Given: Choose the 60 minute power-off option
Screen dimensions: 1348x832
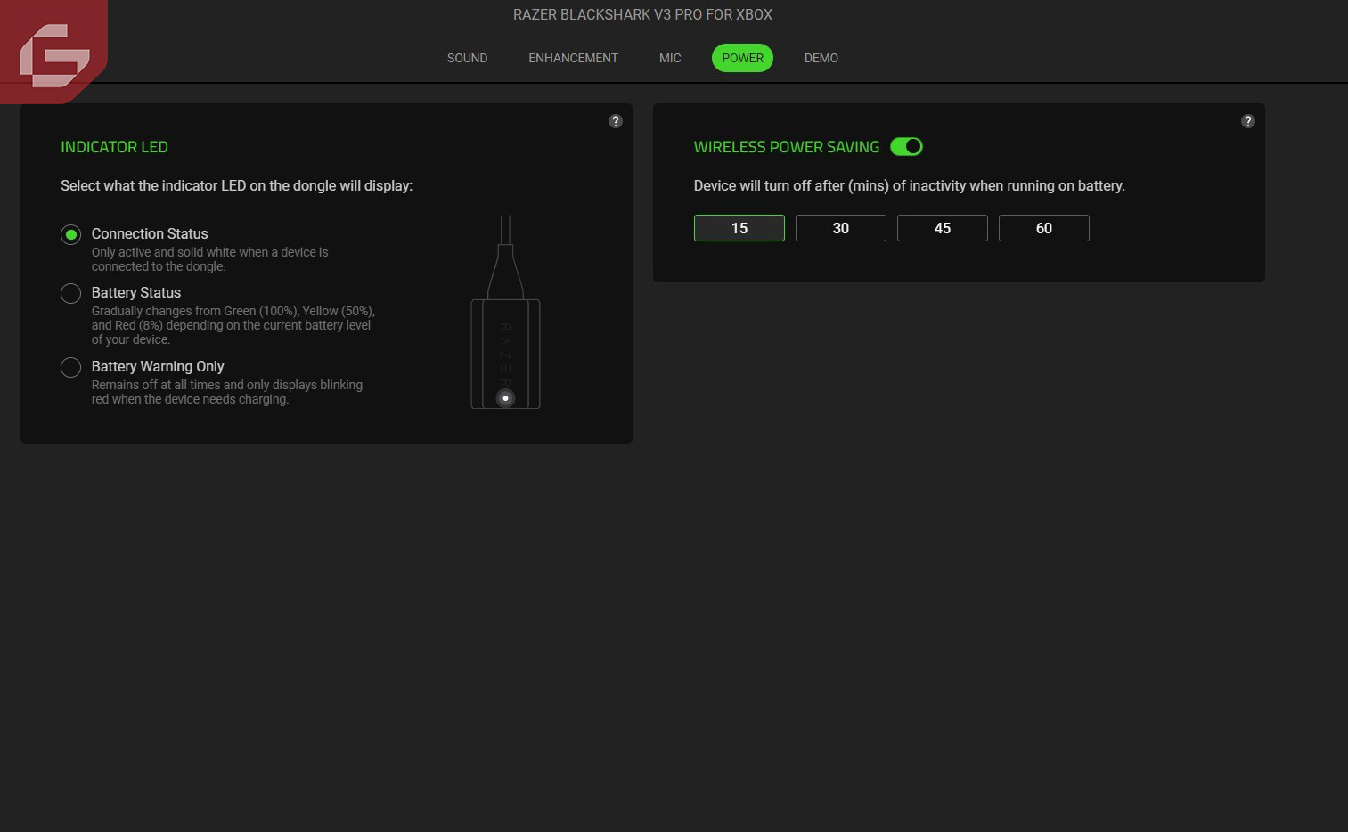Looking at the screenshot, I should pos(1044,228).
